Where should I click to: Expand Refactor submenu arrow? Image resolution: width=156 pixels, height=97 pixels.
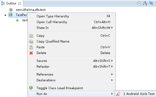point(112,66)
